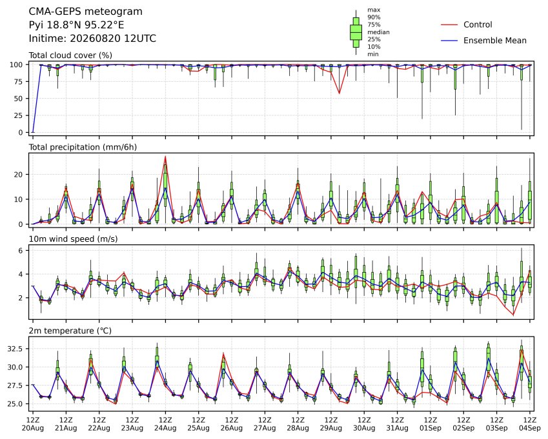This screenshot has width=548, height=439.
Task: Click the Pyi 18.8°N 95.22°E location text
Action: point(76,25)
